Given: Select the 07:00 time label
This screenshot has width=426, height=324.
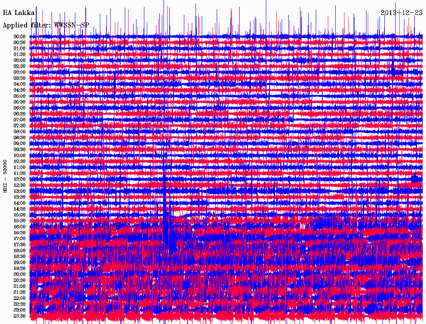Looking at the screenshot, I should (x=20, y=120).
